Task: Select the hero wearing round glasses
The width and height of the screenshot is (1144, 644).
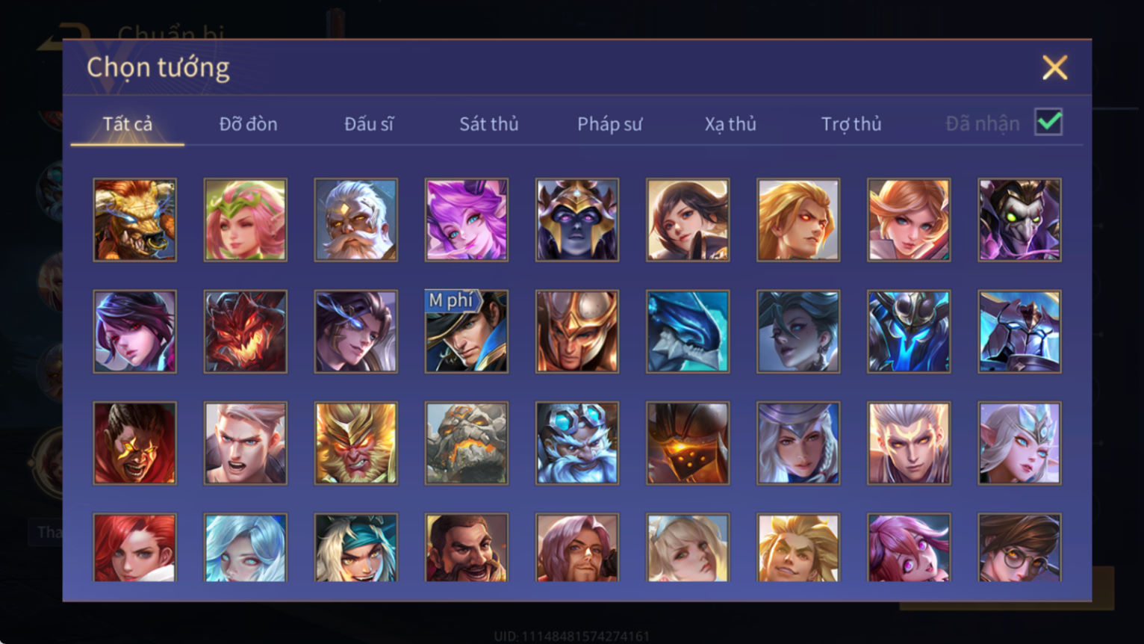Action: [1019, 548]
